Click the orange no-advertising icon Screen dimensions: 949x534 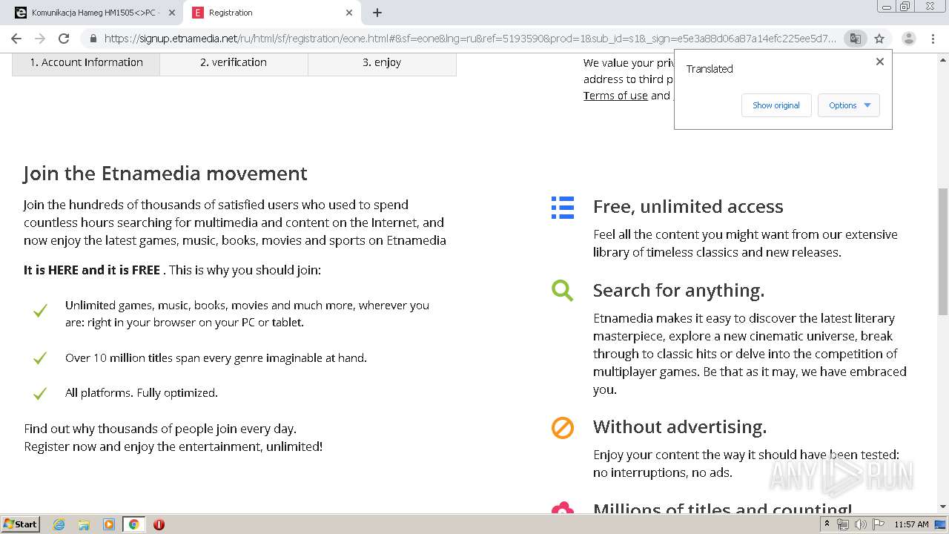point(563,428)
